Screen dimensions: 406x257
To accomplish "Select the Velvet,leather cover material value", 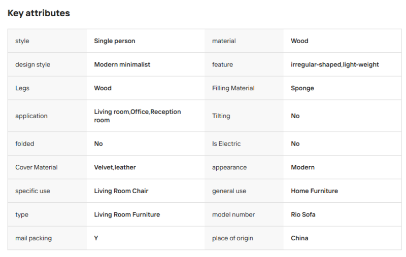I will 115,167.
